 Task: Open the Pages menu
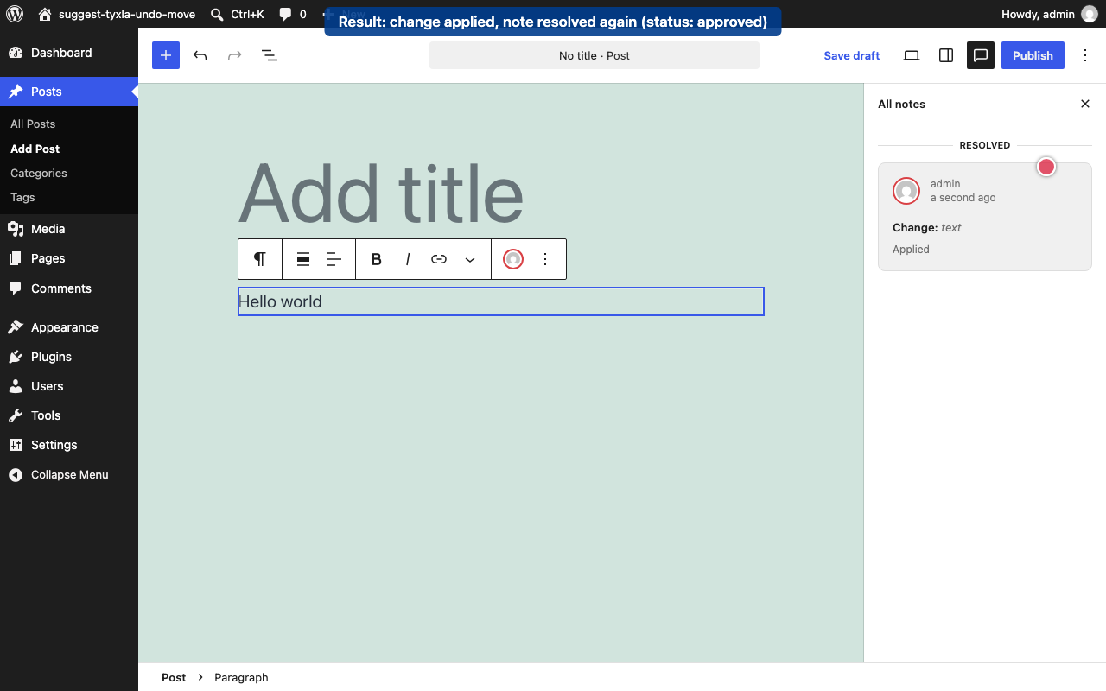click(x=69, y=258)
